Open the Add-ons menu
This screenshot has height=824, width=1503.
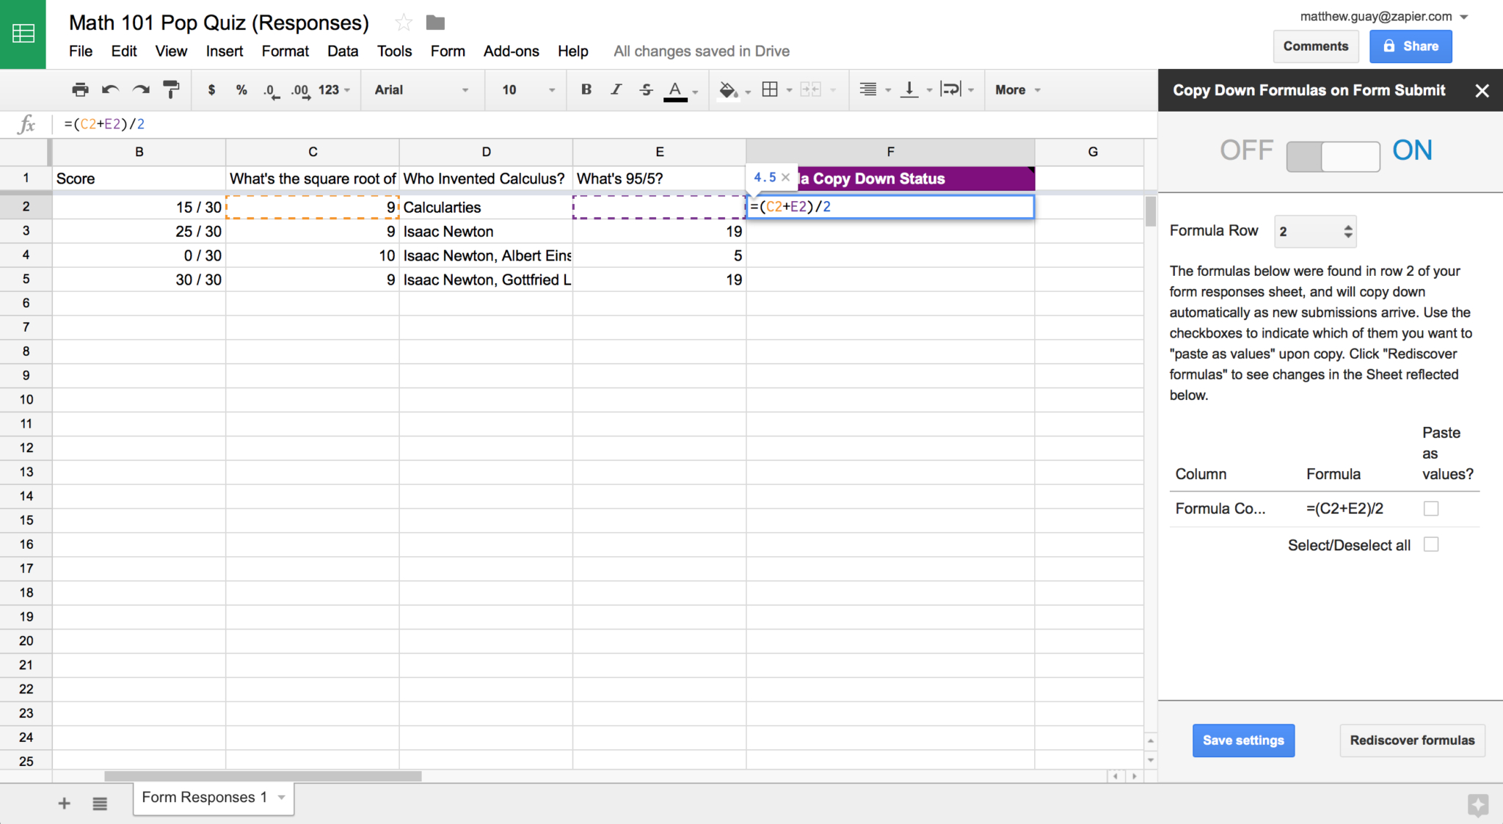tap(511, 51)
